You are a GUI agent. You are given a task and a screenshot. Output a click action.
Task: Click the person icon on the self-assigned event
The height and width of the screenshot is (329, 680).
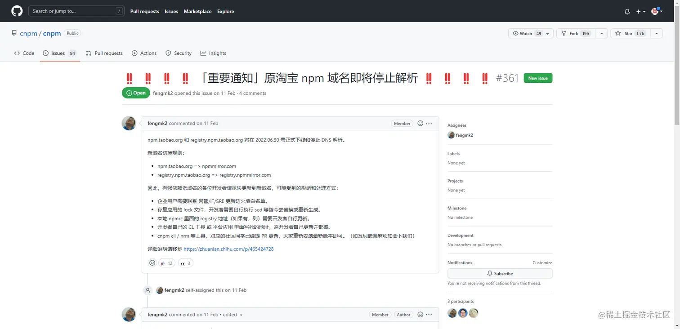[x=148, y=290]
